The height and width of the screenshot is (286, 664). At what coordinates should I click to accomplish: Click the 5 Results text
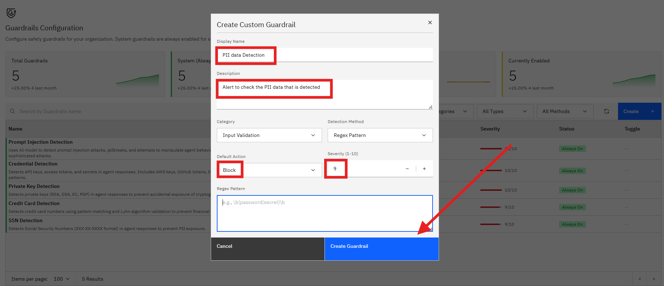tap(93, 279)
